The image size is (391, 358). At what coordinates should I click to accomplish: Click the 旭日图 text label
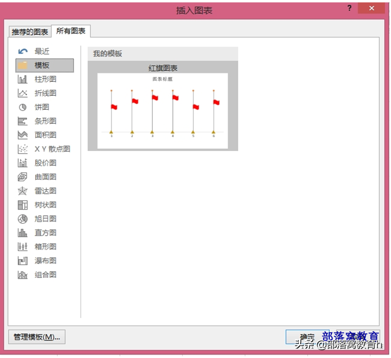pos(45,218)
